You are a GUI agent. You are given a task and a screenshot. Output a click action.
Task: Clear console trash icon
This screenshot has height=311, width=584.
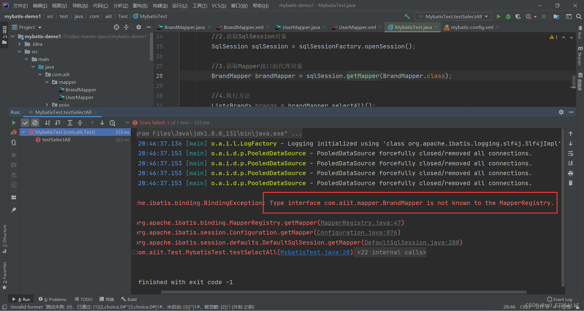pyautogui.click(x=571, y=183)
